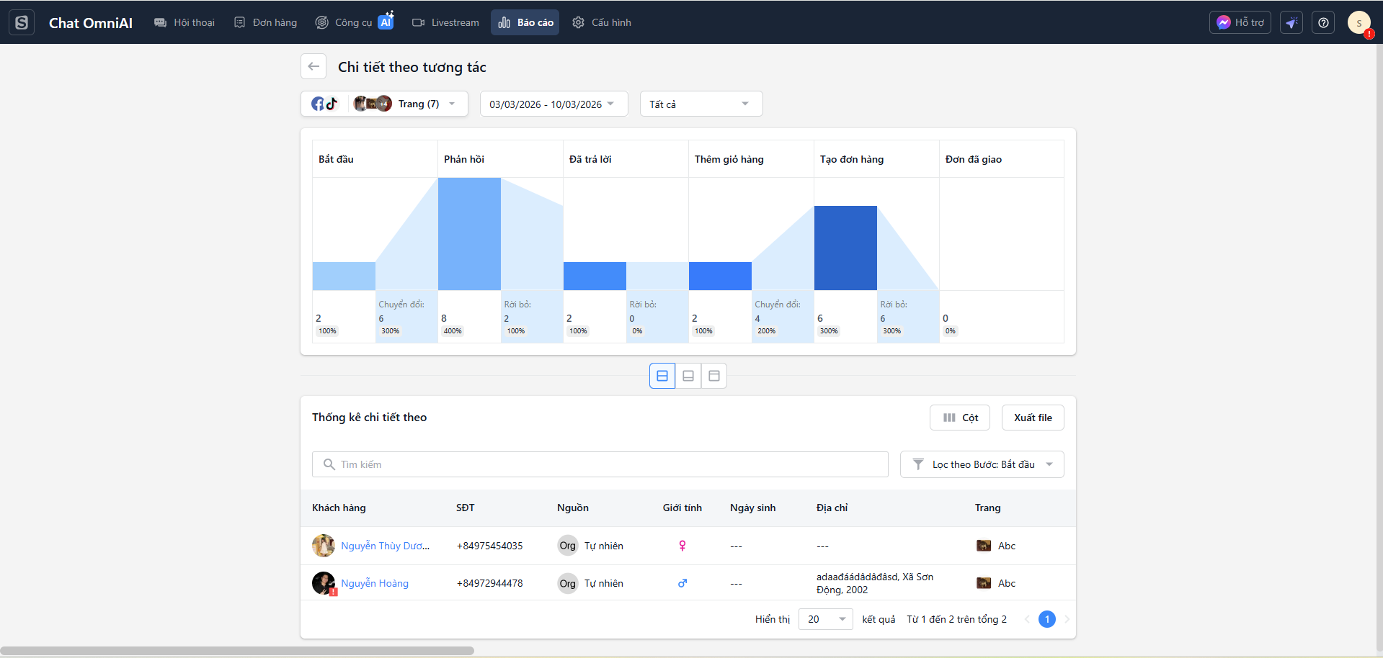Focus the Tìm kiếm search field

point(600,464)
